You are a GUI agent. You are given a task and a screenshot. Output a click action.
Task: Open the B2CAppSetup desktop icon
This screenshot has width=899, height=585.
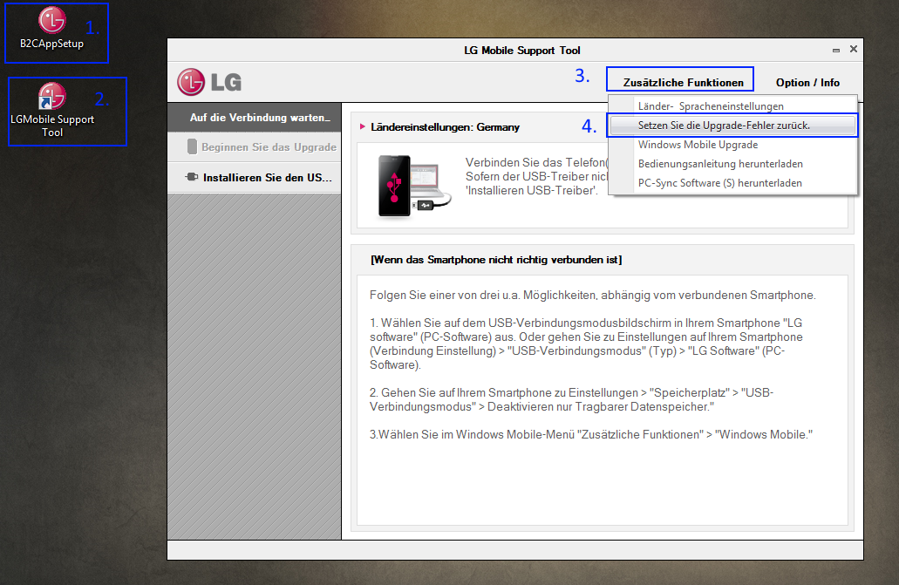point(51,29)
